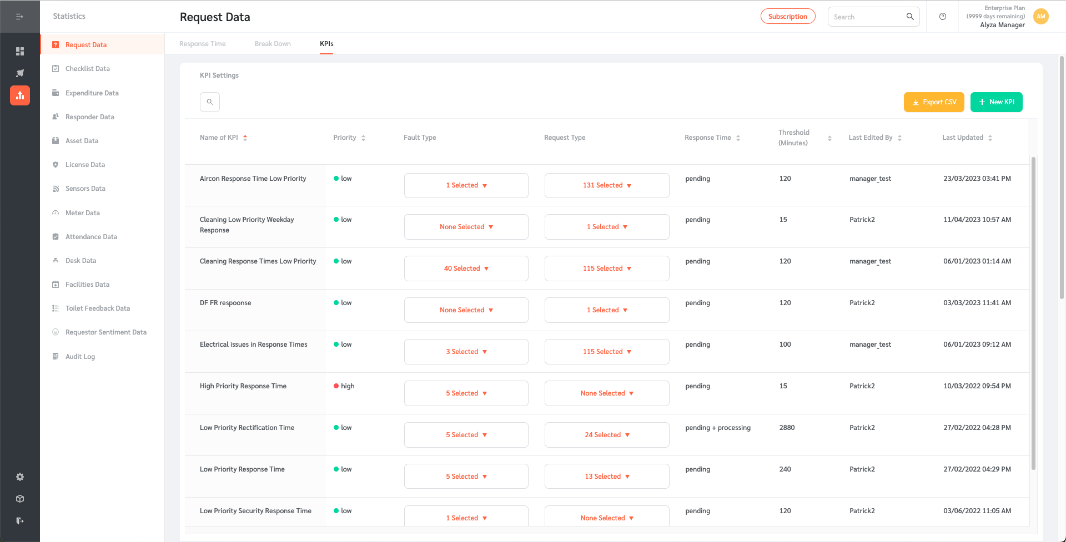Open the dashboard grid icon in dark sidebar
Image resolution: width=1066 pixels, height=542 pixels.
(x=20, y=51)
